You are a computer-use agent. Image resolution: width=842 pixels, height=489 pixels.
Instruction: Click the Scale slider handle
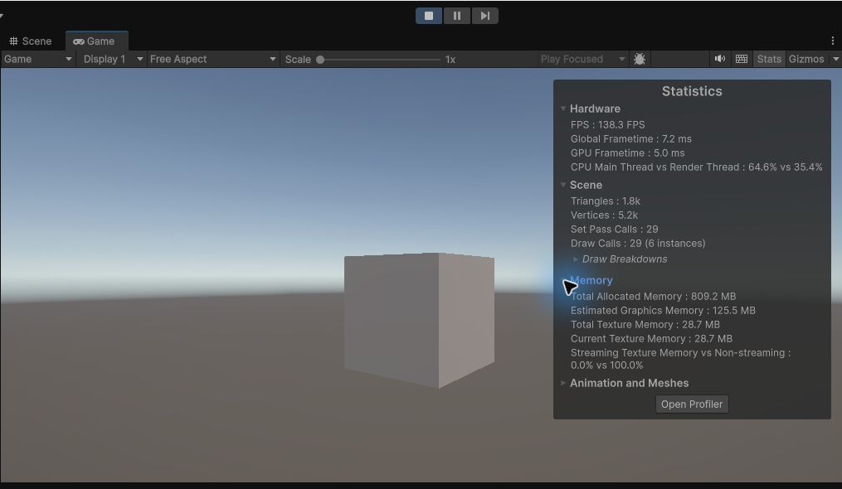tap(320, 60)
